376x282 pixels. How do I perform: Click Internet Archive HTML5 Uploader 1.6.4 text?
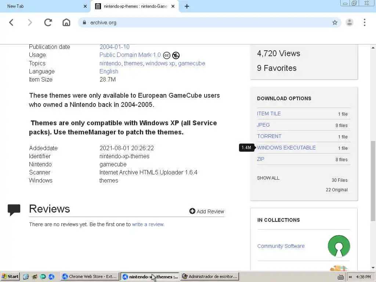coord(148,173)
